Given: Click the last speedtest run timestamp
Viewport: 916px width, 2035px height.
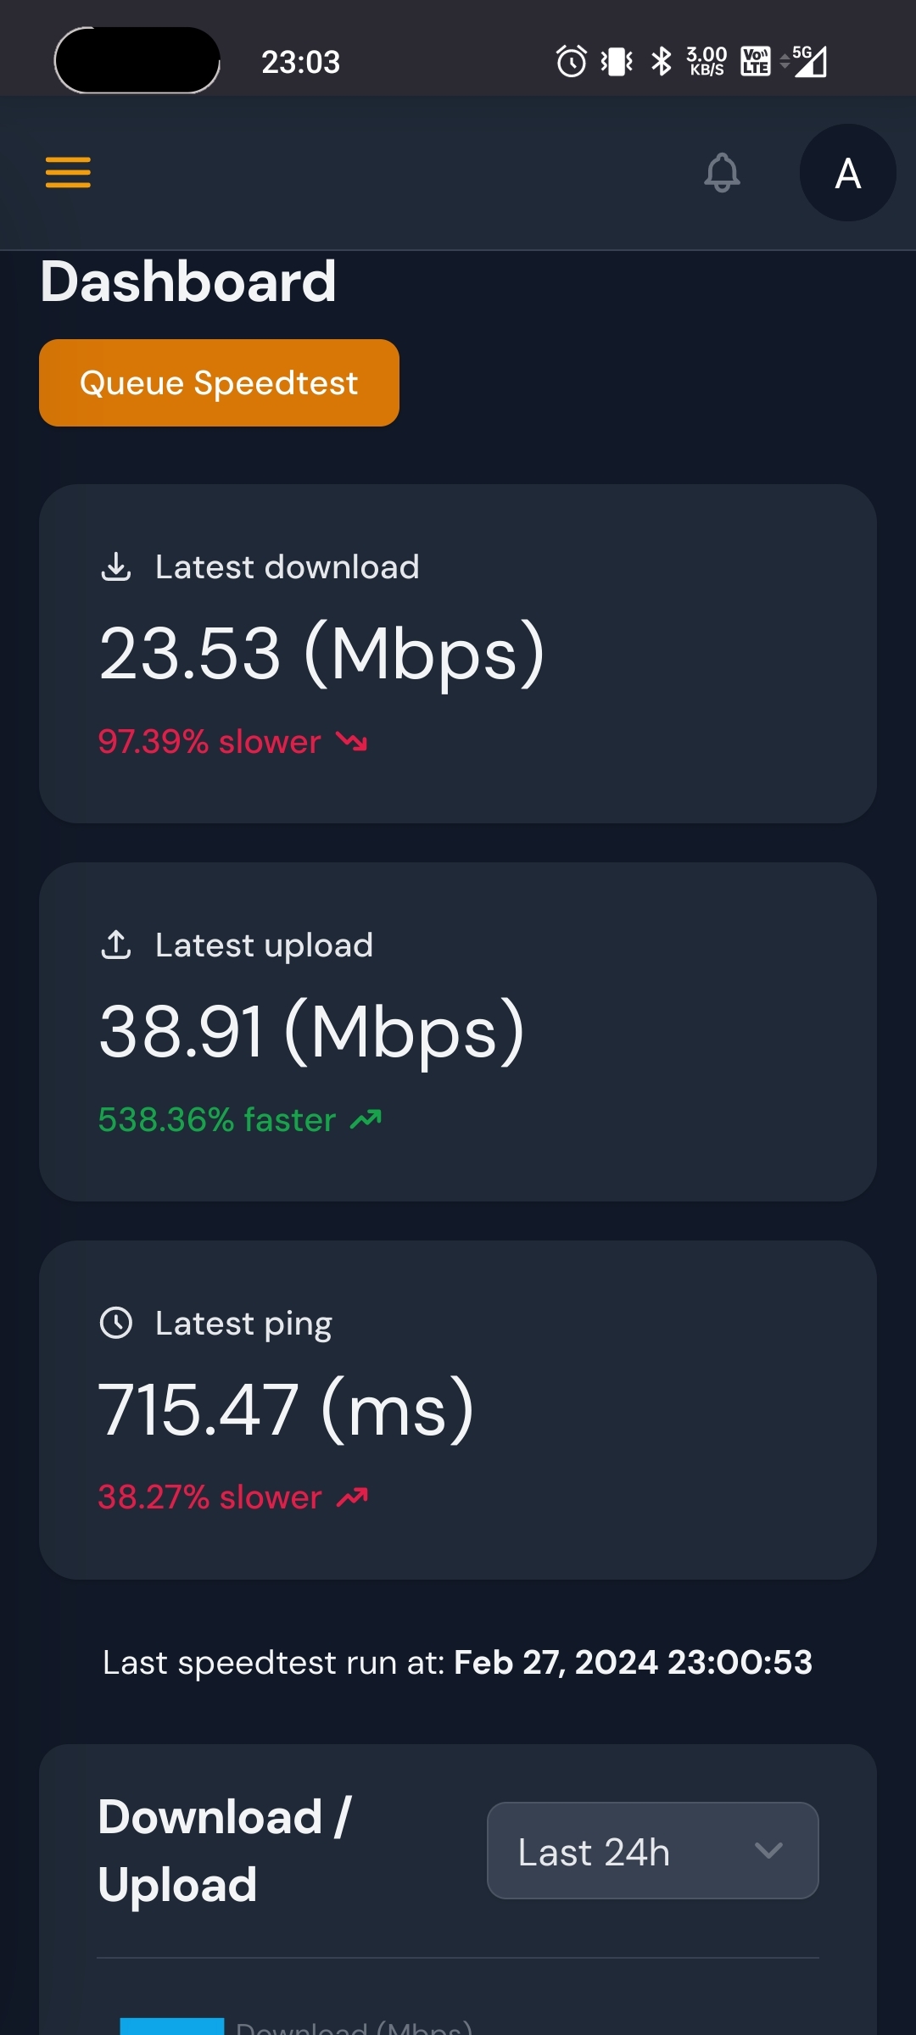Looking at the screenshot, I should (x=633, y=1663).
